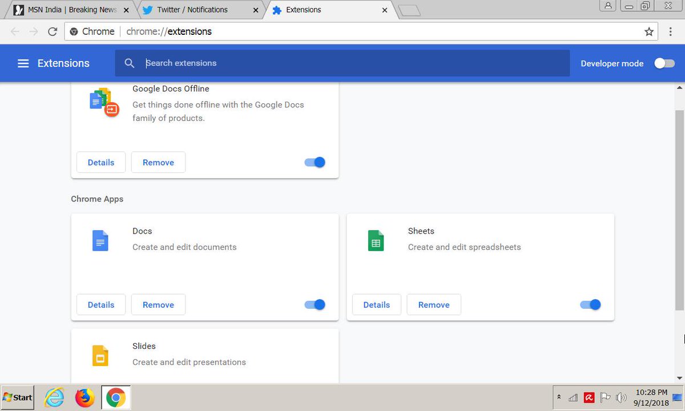Click the Create and edit documents description
Viewport: 685px width, 411px height.
(x=184, y=247)
